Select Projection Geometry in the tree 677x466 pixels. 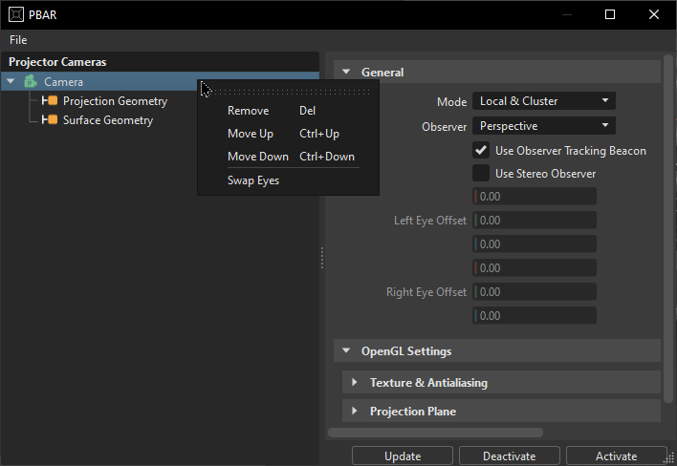115,101
